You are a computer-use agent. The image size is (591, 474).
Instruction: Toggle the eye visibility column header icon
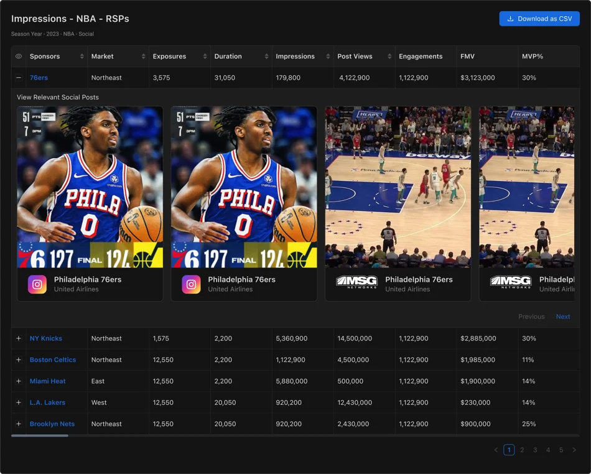pyautogui.click(x=19, y=56)
